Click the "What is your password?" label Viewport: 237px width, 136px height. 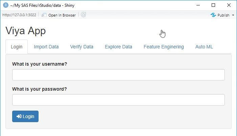point(40,89)
